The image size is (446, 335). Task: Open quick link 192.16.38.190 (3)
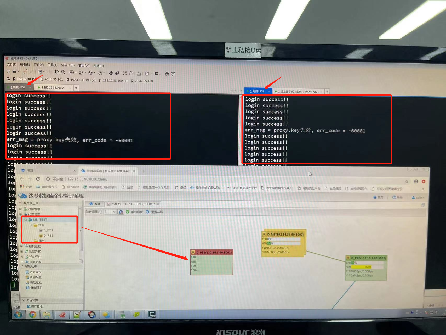click(x=113, y=80)
